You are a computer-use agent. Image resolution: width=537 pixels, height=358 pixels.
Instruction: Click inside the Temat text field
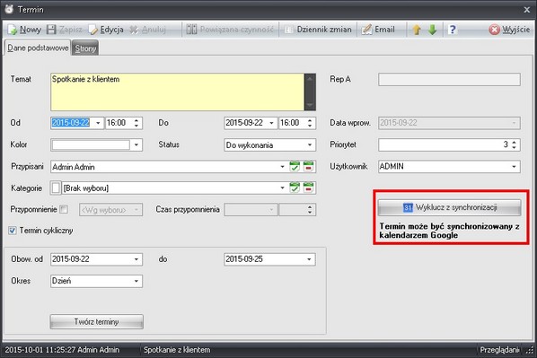pyautogui.click(x=177, y=92)
